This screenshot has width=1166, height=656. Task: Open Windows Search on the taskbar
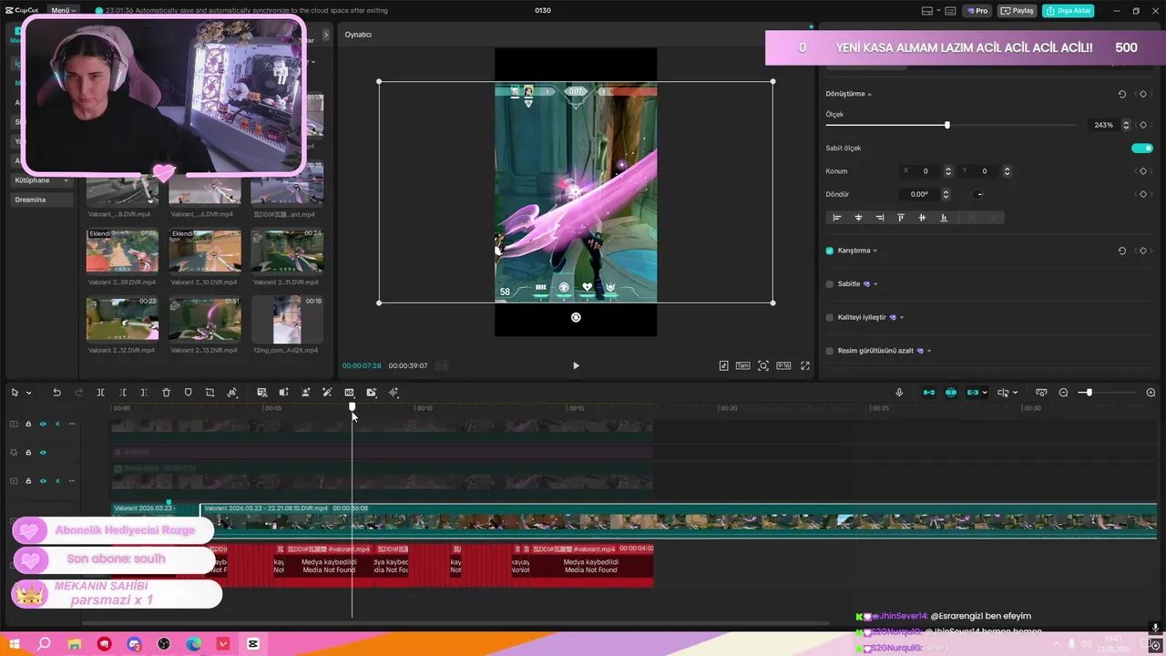click(44, 644)
